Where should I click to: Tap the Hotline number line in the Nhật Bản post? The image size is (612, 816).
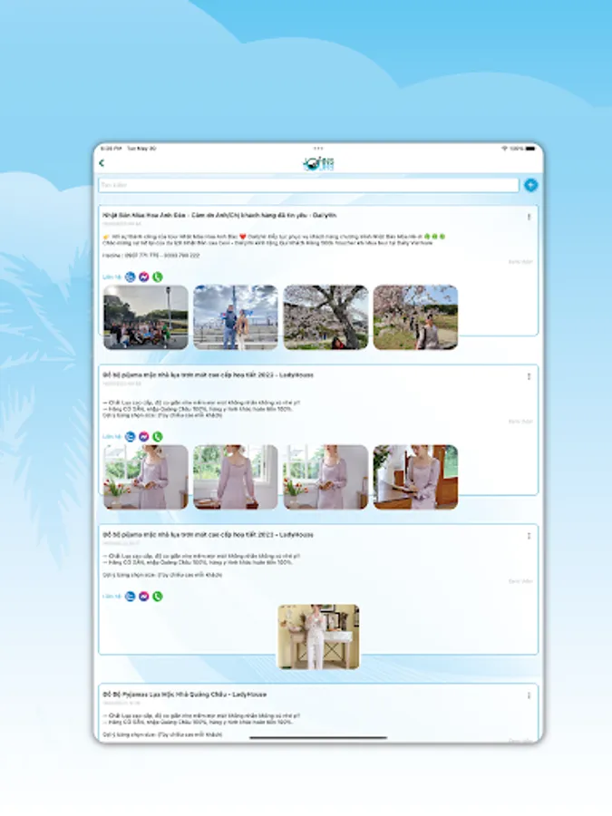pos(151,256)
